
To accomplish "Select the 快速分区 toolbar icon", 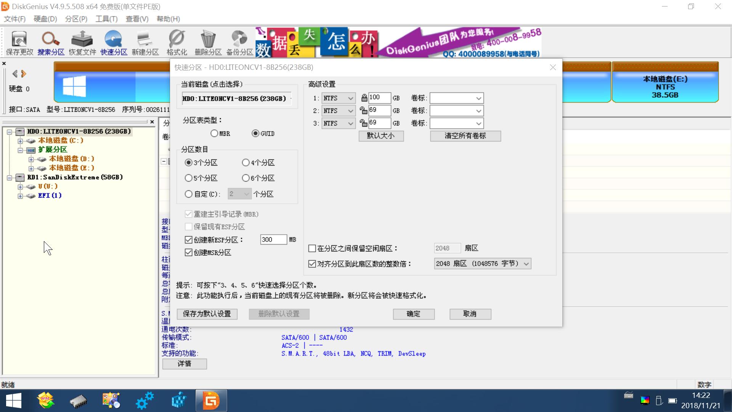I will click(113, 42).
